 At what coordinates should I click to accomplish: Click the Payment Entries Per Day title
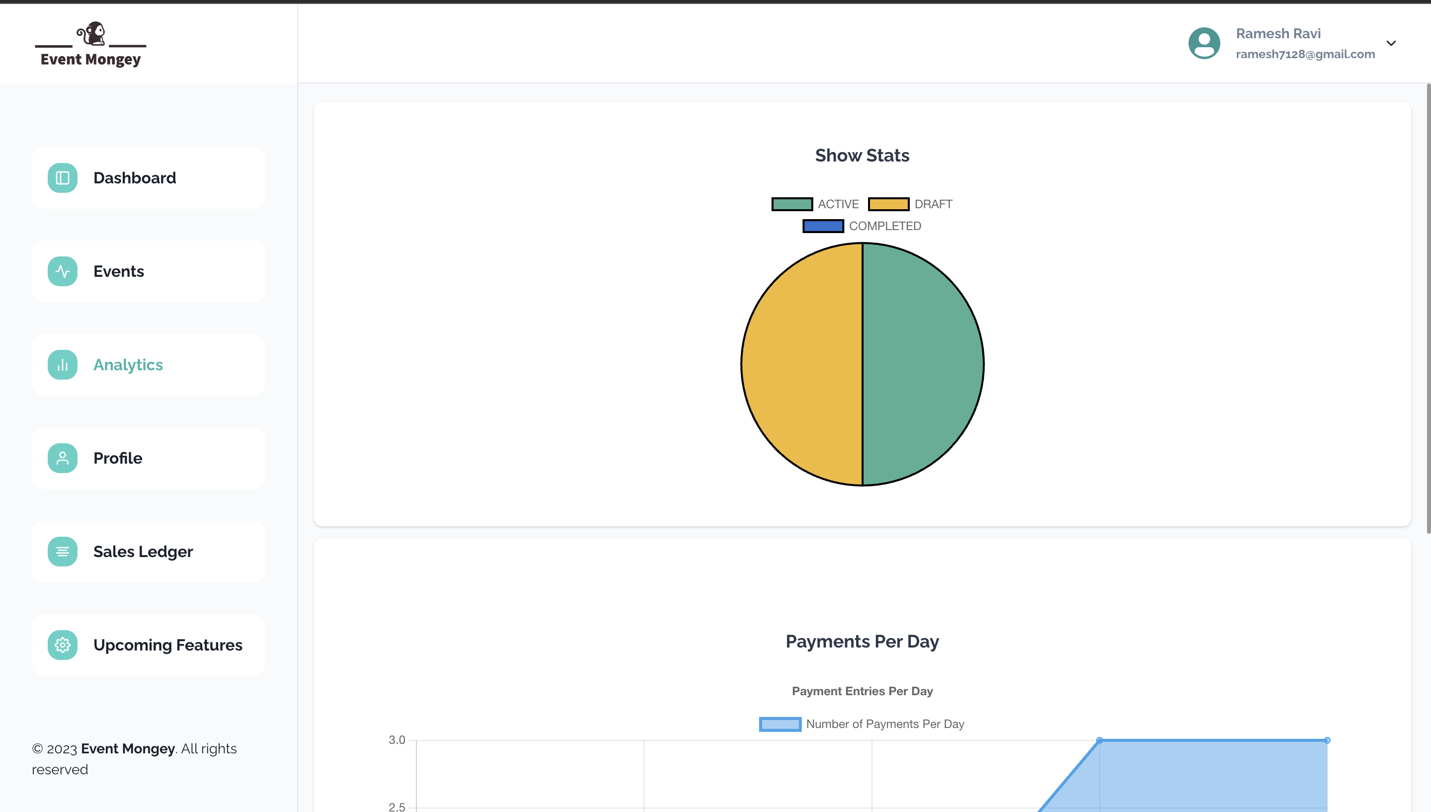[x=863, y=691]
